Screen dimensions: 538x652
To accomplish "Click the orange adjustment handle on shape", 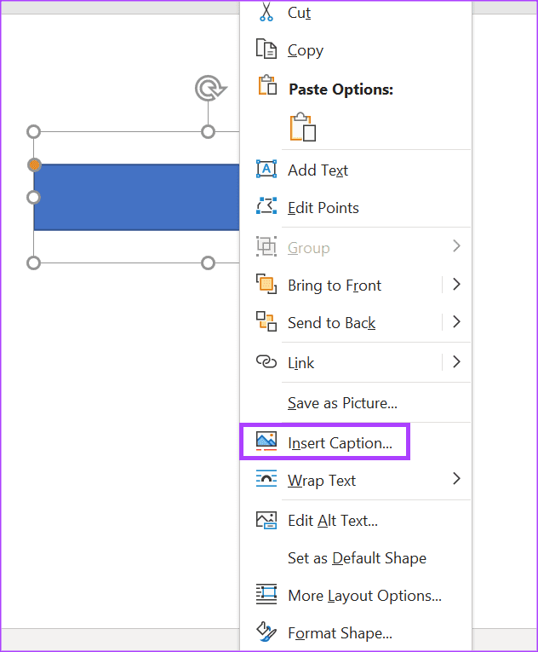I will point(35,165).
